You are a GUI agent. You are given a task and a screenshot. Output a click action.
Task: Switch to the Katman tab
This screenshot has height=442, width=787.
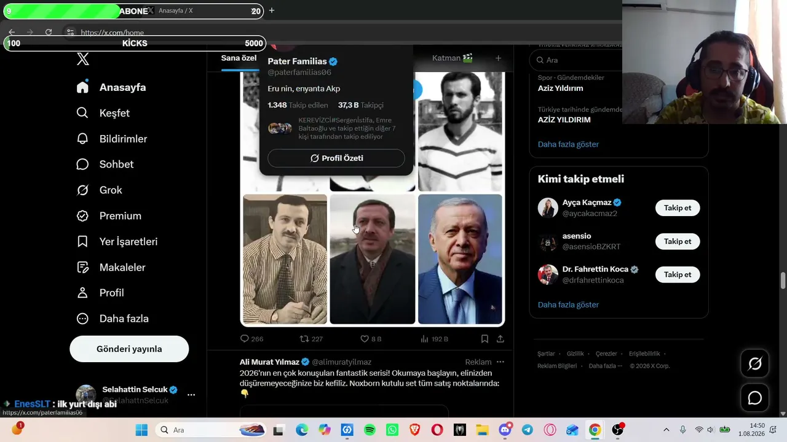452,58
